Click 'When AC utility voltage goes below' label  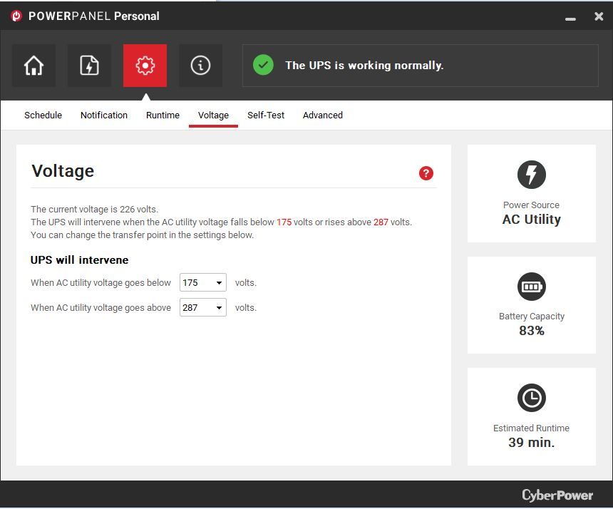click(x=101, y=282)
